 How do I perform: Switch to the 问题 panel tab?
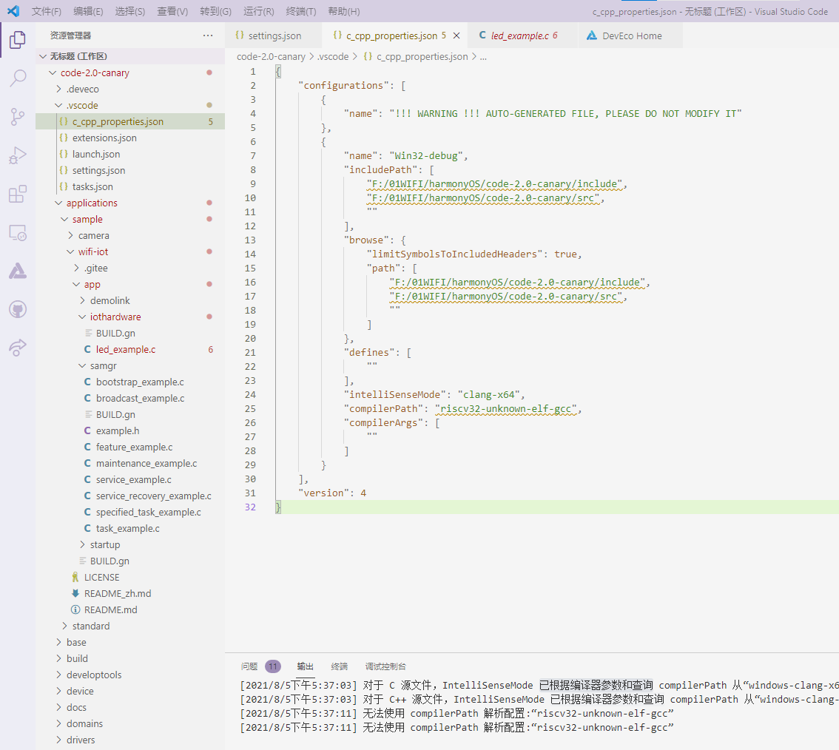coord(249,666)
